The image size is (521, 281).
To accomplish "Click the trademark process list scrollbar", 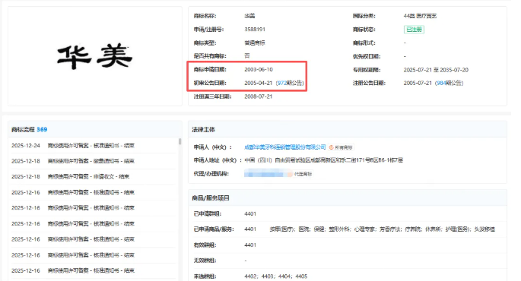I will click(x=179, y=142).
